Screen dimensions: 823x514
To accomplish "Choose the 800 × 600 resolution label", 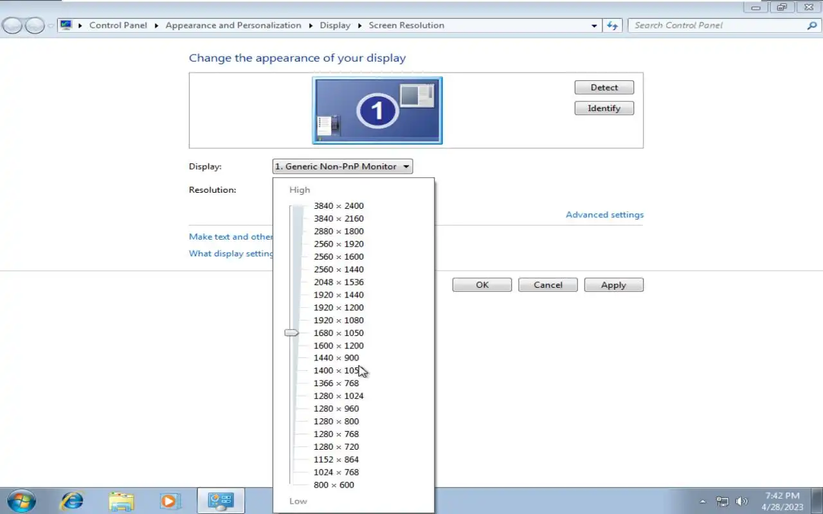I will point(334,485).
